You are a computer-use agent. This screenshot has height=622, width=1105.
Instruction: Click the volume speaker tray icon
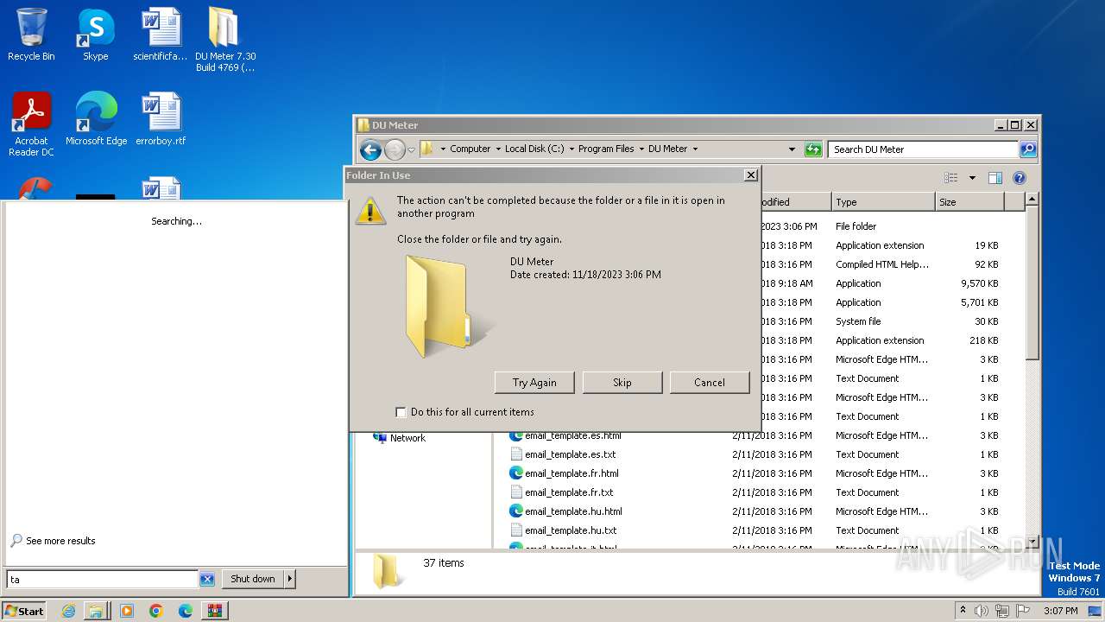[982, 611]
